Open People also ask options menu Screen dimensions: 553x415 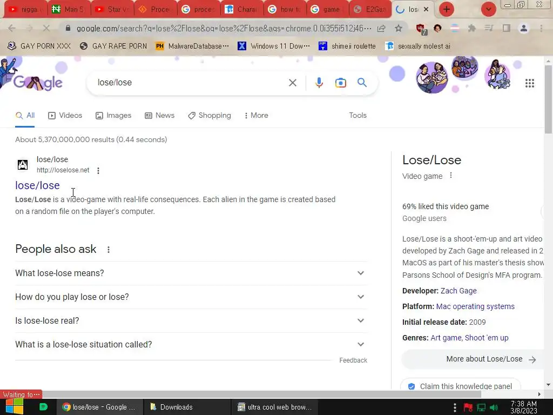pyautogui.click(x=109, y=250)
